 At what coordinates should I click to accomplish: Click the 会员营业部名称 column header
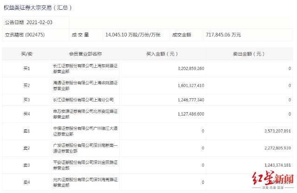85,54
